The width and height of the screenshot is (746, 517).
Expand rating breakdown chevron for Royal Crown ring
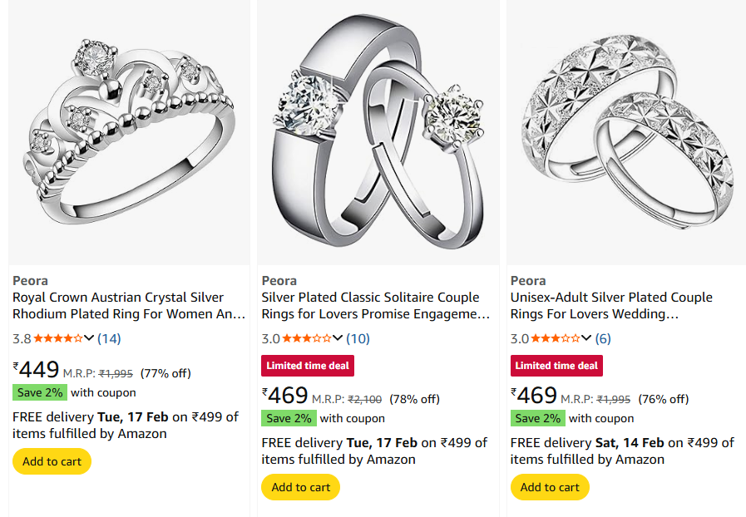[x=89, y=338]
